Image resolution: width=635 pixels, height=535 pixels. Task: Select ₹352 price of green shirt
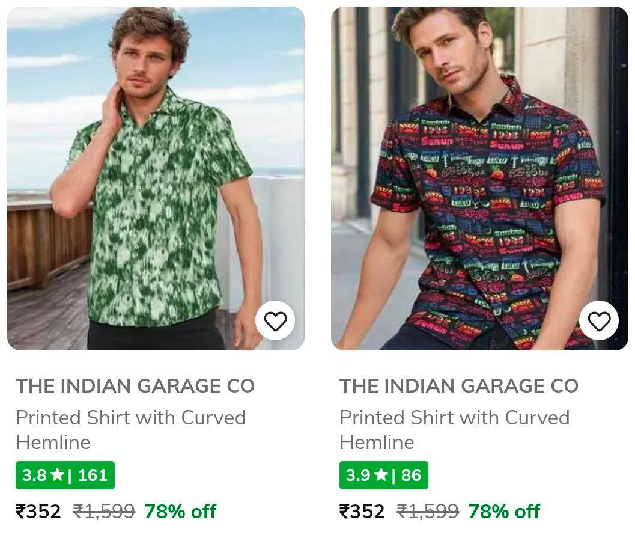[38, 512]
